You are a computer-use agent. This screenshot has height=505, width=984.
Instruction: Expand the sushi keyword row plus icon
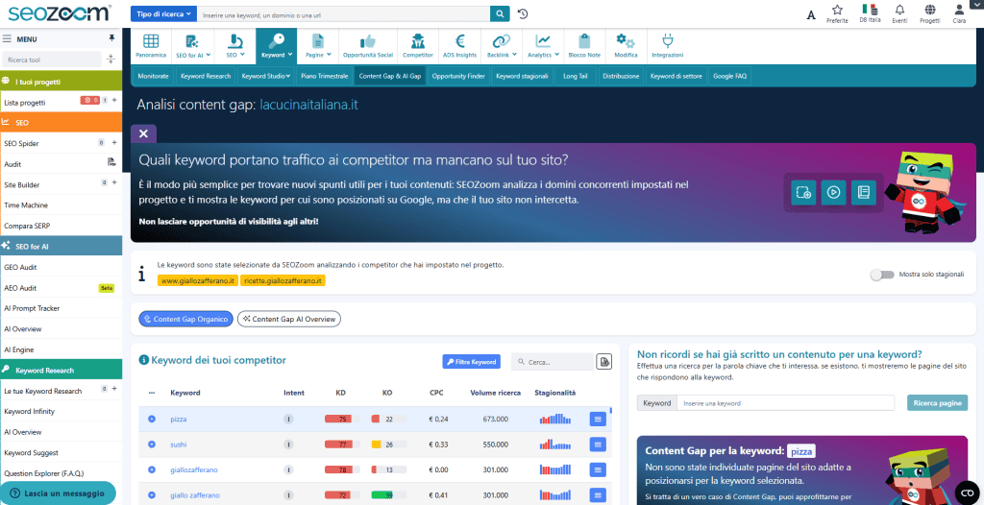click(x=151, y=445)
